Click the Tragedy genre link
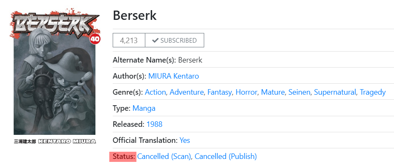The width and height of the screenshot is (394, 164). 373,92
